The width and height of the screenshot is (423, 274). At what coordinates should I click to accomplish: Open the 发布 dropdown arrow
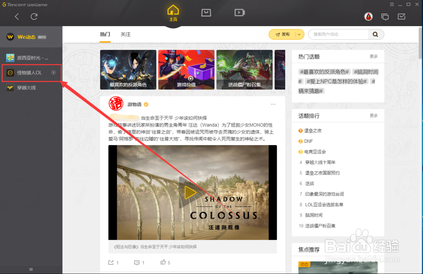coord(299,34)
